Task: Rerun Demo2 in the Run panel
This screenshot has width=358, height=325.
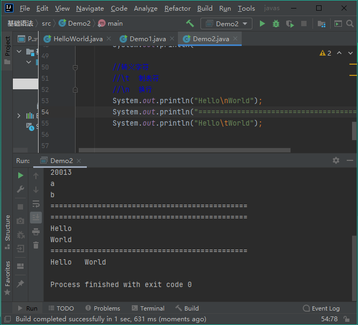Action: [x=20, y=175]
